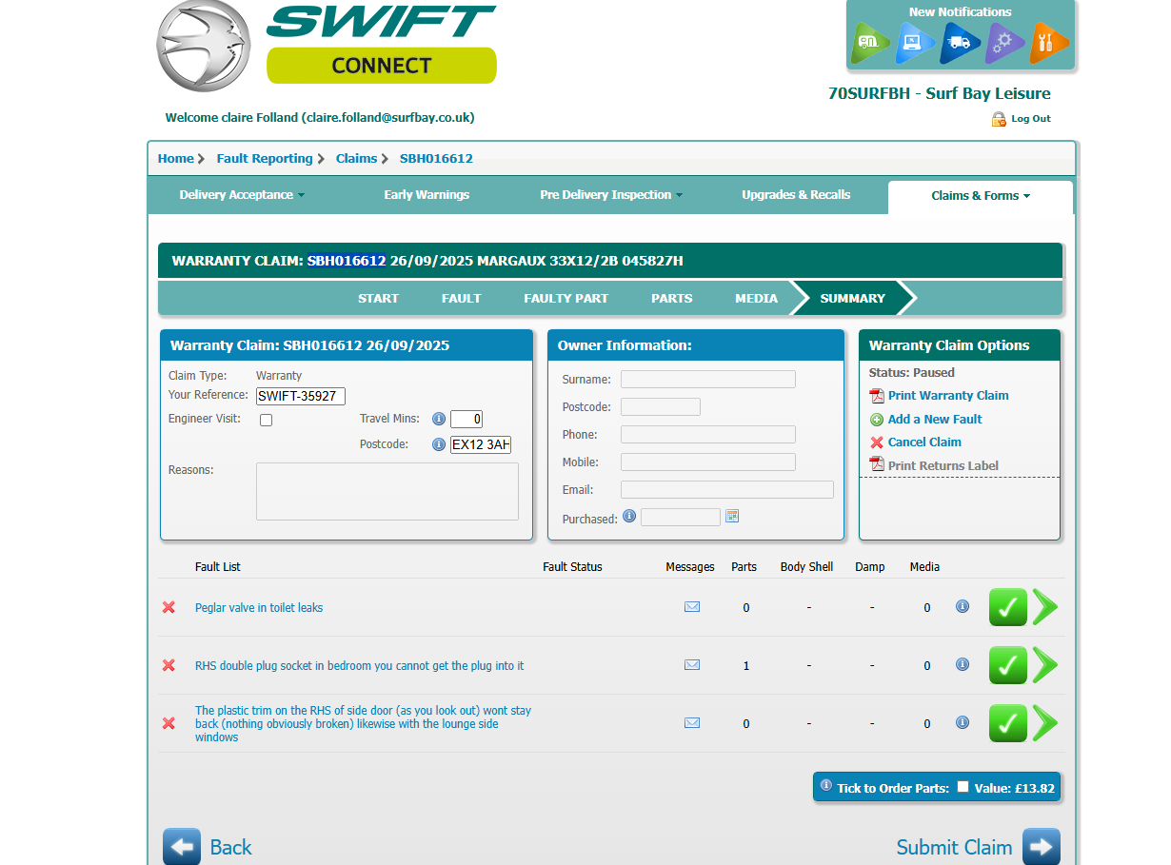
Task: Click Fault Reporting in the breadcrumb
Action: pyautogui.click(x=265, y=159)
